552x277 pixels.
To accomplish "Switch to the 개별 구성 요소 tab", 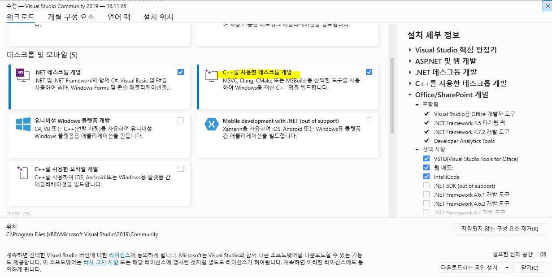I will [x=71, y=17].
